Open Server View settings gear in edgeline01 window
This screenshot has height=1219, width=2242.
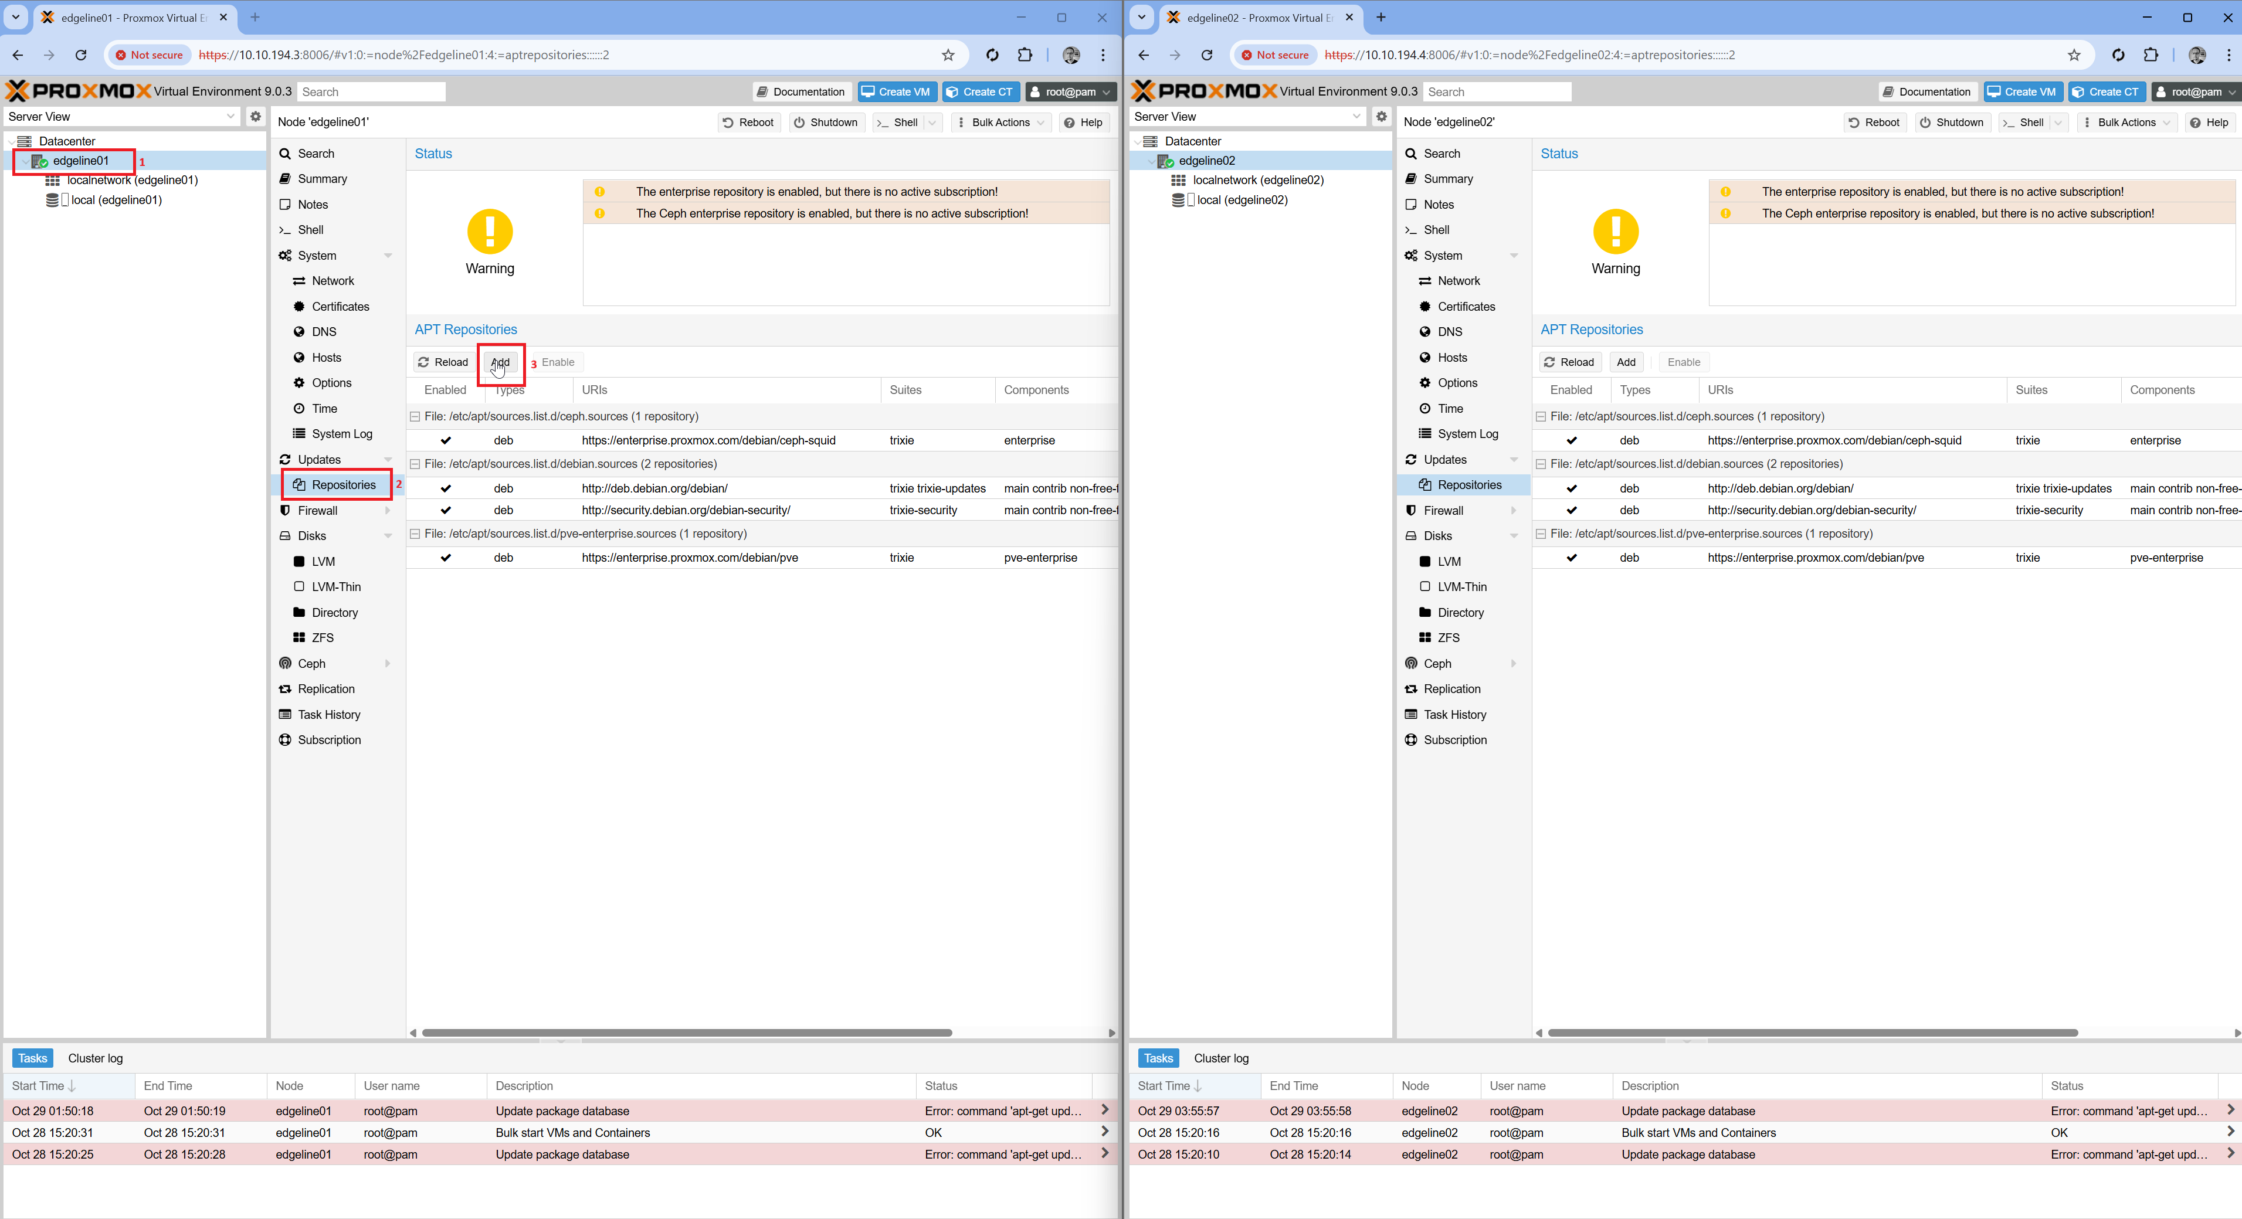[255, 116]
